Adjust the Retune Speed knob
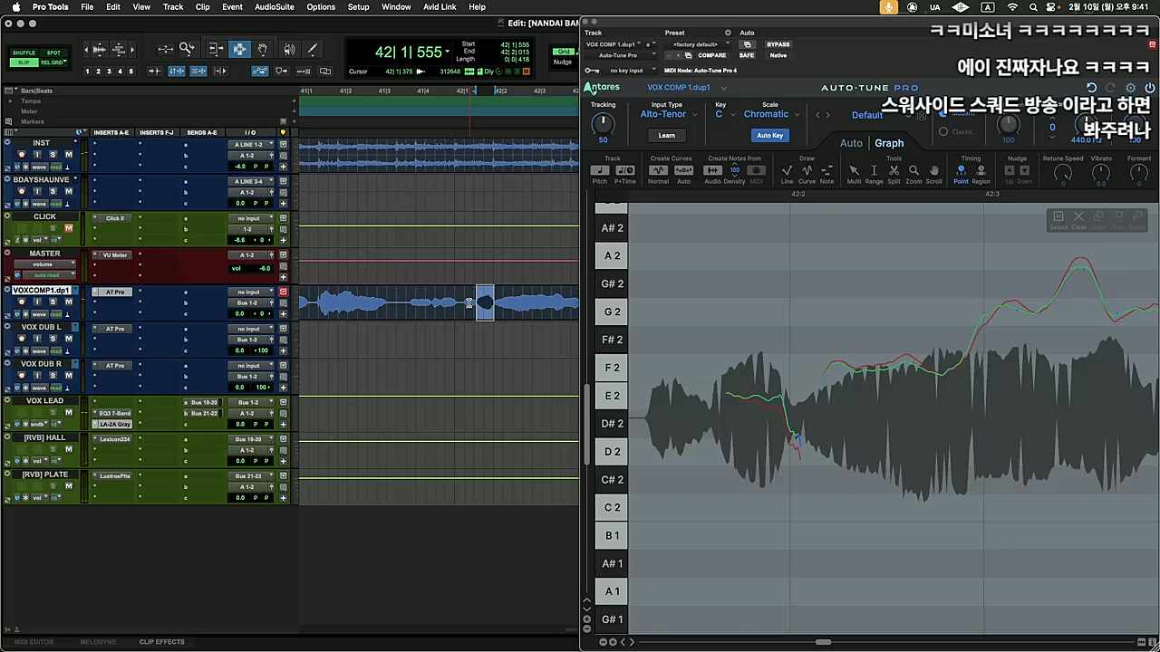This screenshot has height=652, width=1160. tap(1063, 172)
